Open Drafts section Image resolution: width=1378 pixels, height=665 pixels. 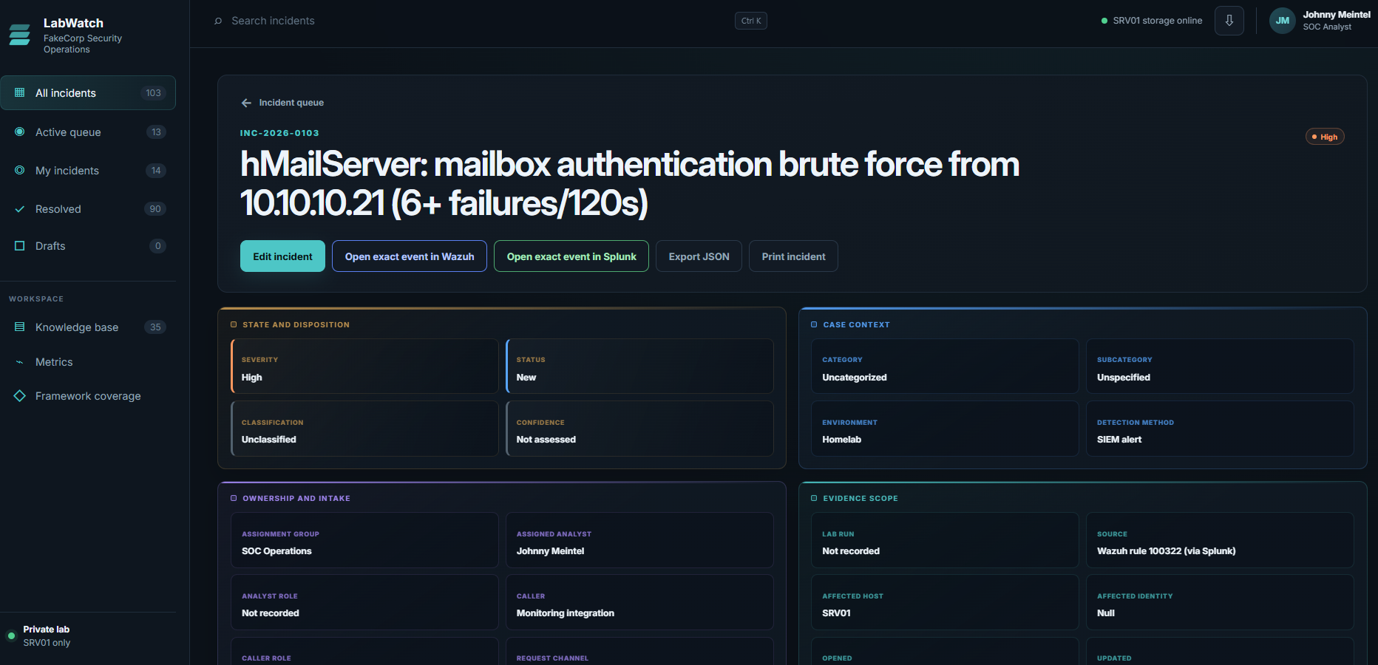pos(88,246)
